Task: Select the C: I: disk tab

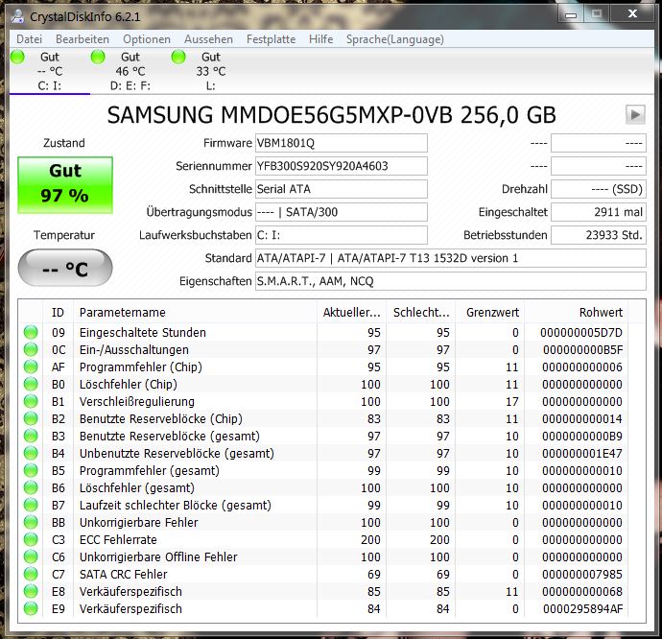Action: coord(49,71)
